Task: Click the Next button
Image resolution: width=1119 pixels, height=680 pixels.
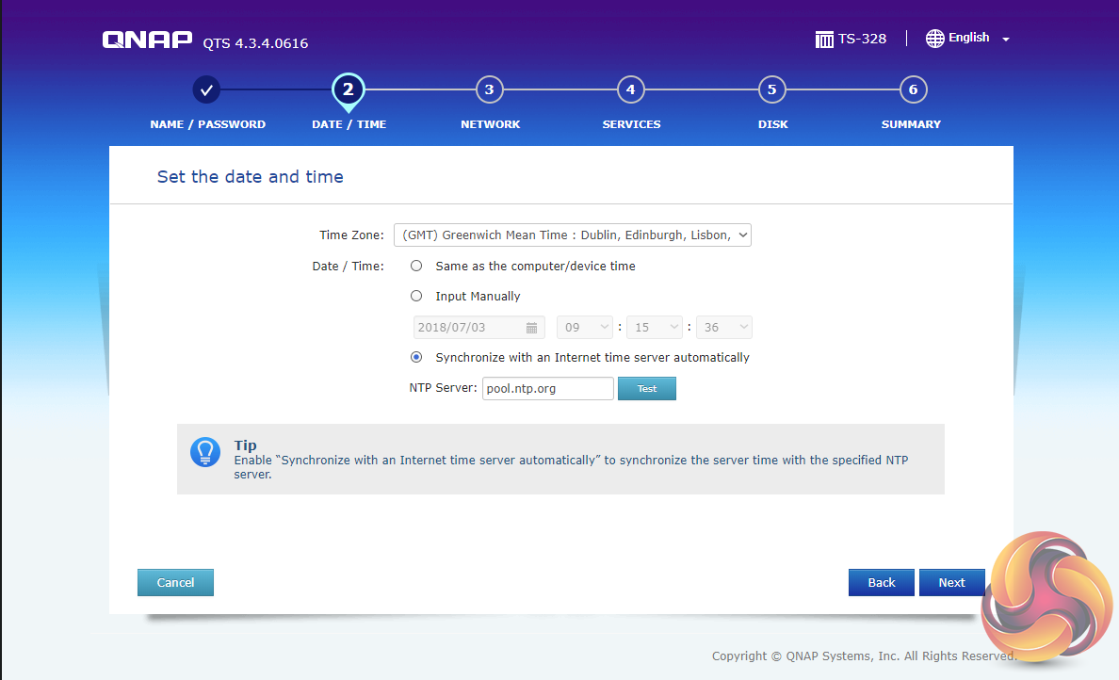Action: point(952,583)
